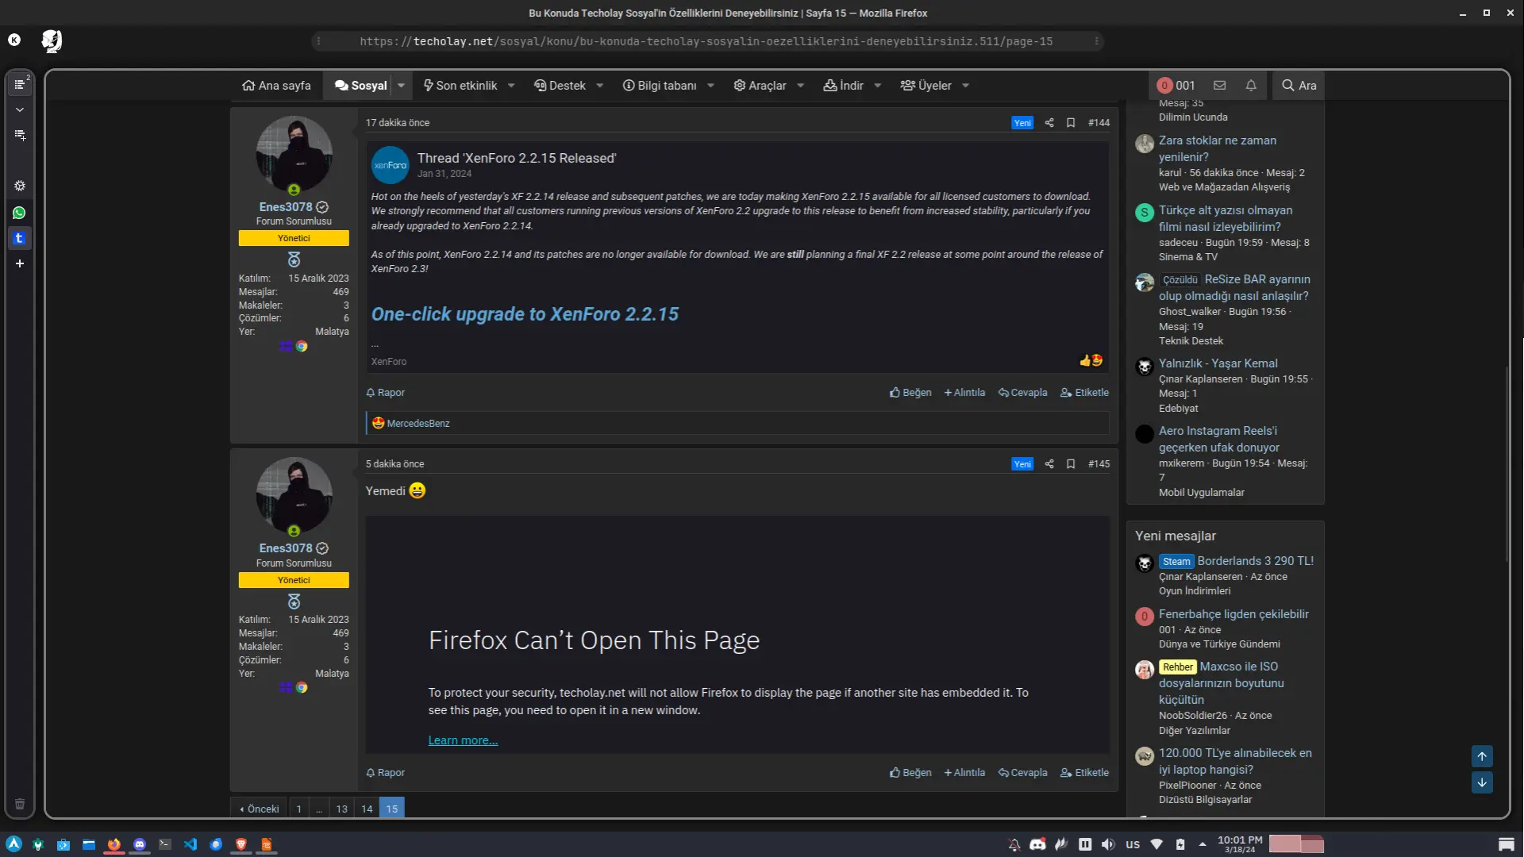
Task: Open the inbox envelope icon
Action: pos(1220,86)
